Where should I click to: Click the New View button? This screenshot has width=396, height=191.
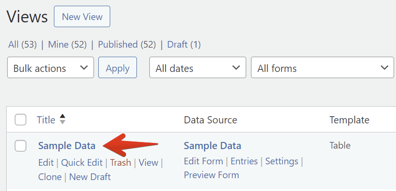click(x=82, y=17)
